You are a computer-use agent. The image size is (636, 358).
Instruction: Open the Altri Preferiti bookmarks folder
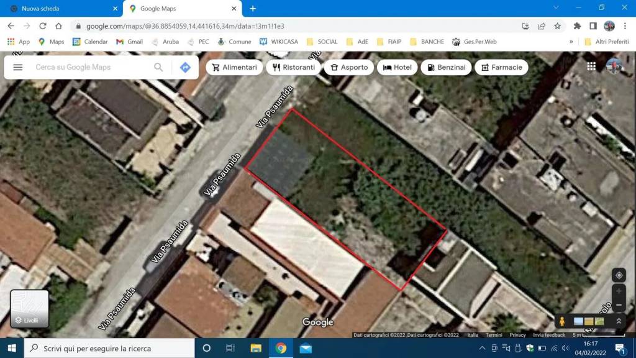tap(606, 42)
